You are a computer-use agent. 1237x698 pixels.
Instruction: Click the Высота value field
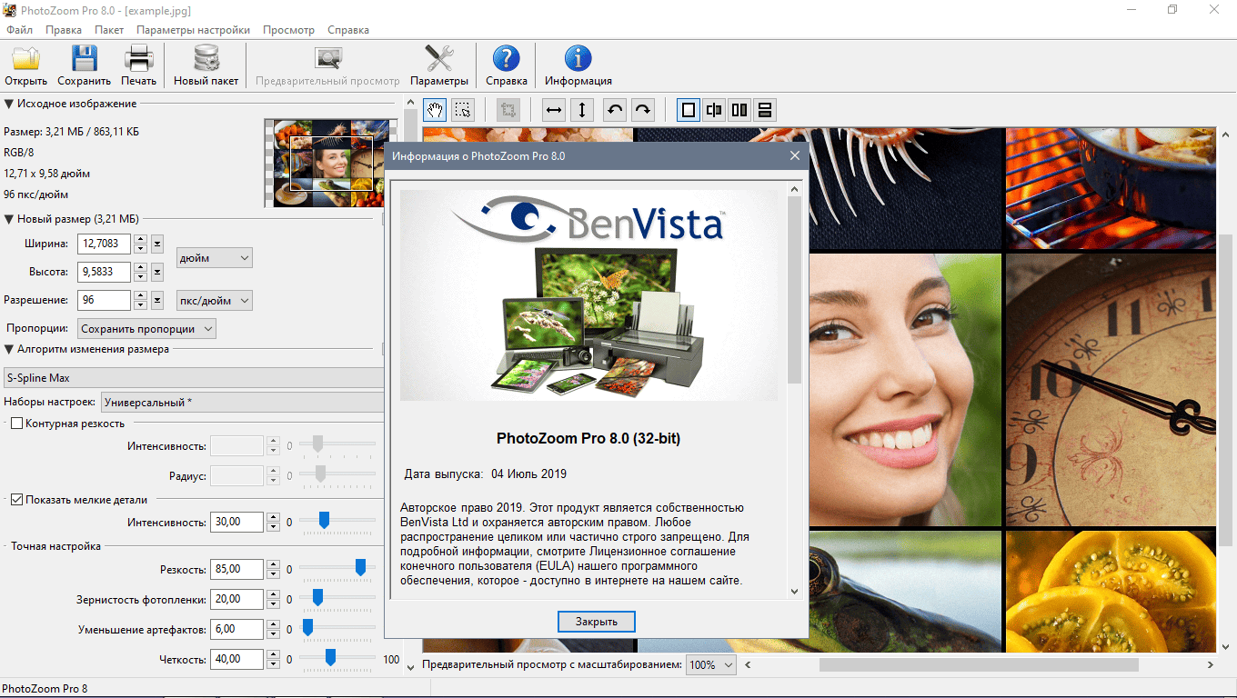(105, 272)
